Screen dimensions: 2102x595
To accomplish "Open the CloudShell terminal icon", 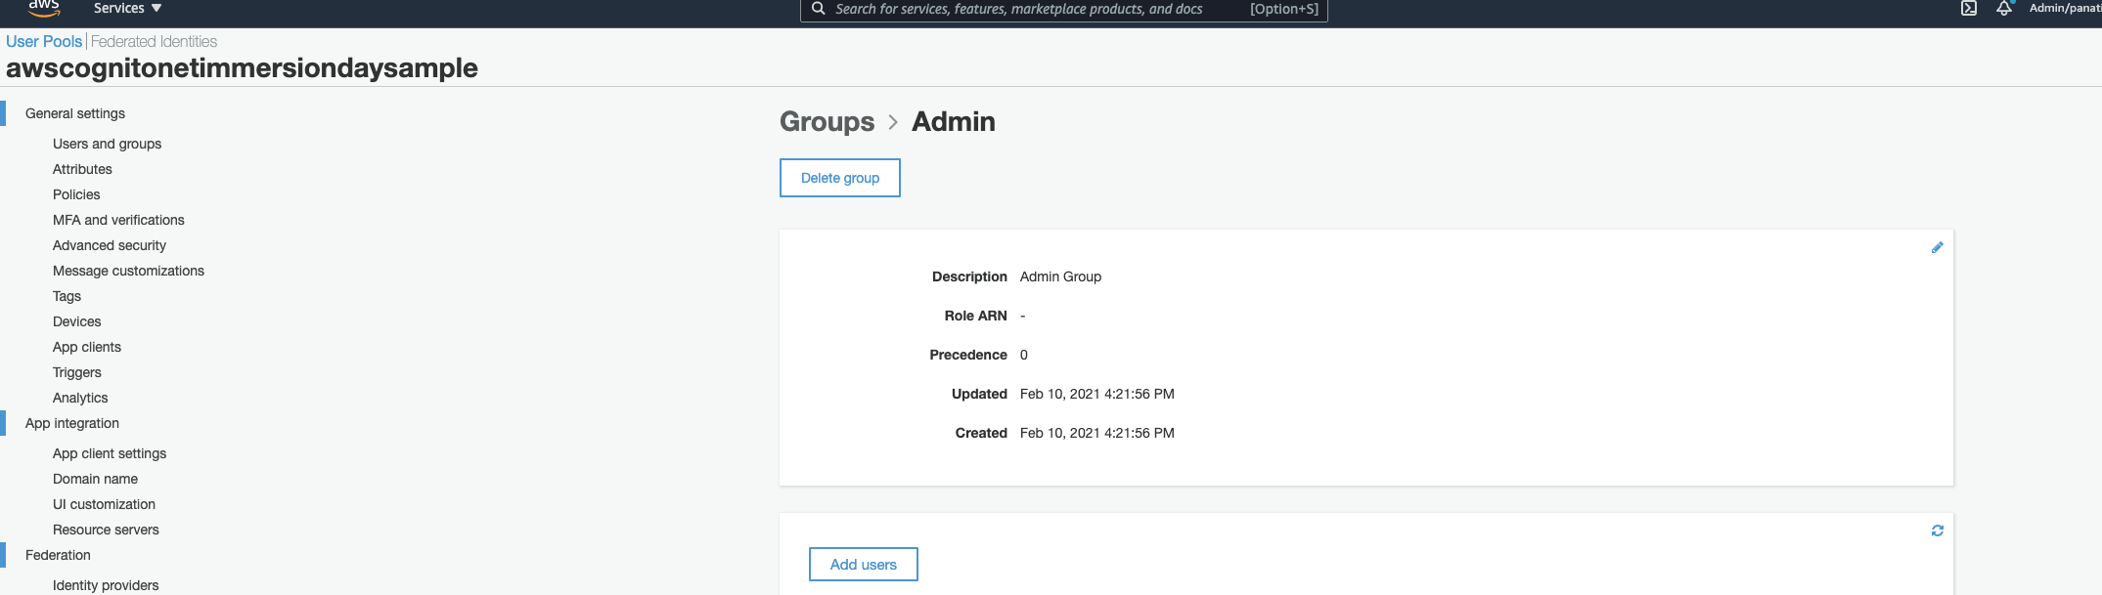I will (1969, 8).
